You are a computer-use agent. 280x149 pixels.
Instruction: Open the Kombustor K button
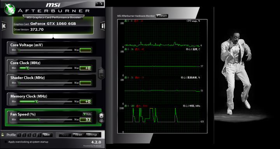click(x=4, y=26)
